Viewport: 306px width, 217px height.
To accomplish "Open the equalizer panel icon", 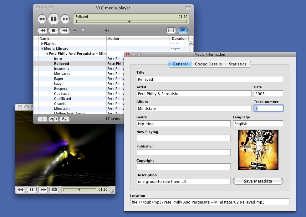I will (171, 30).
